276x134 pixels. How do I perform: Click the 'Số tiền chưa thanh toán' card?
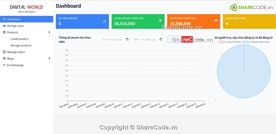[193, 21]
